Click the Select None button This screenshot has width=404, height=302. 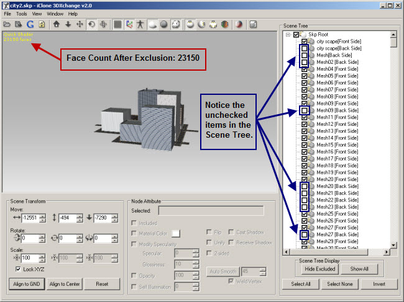click(x=340, y=284)
